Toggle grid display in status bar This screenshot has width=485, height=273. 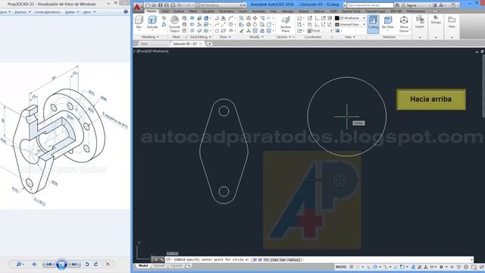click(352, 267)
